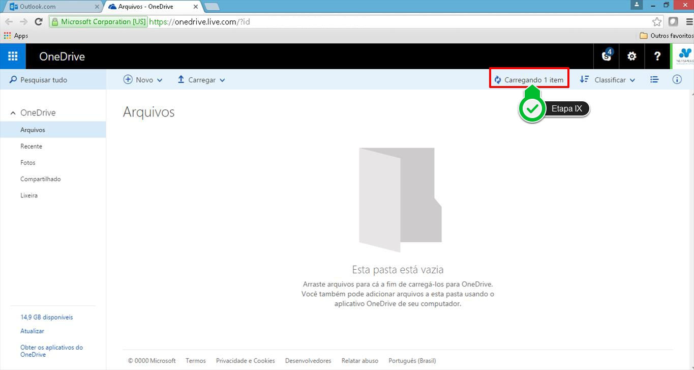The image size is (694, 370).
Task: Click the Atualizar storage link
Action: pyautogui.click(x=32, y=331)
